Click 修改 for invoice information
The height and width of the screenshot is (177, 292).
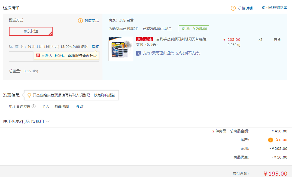[x=80, y=106]
